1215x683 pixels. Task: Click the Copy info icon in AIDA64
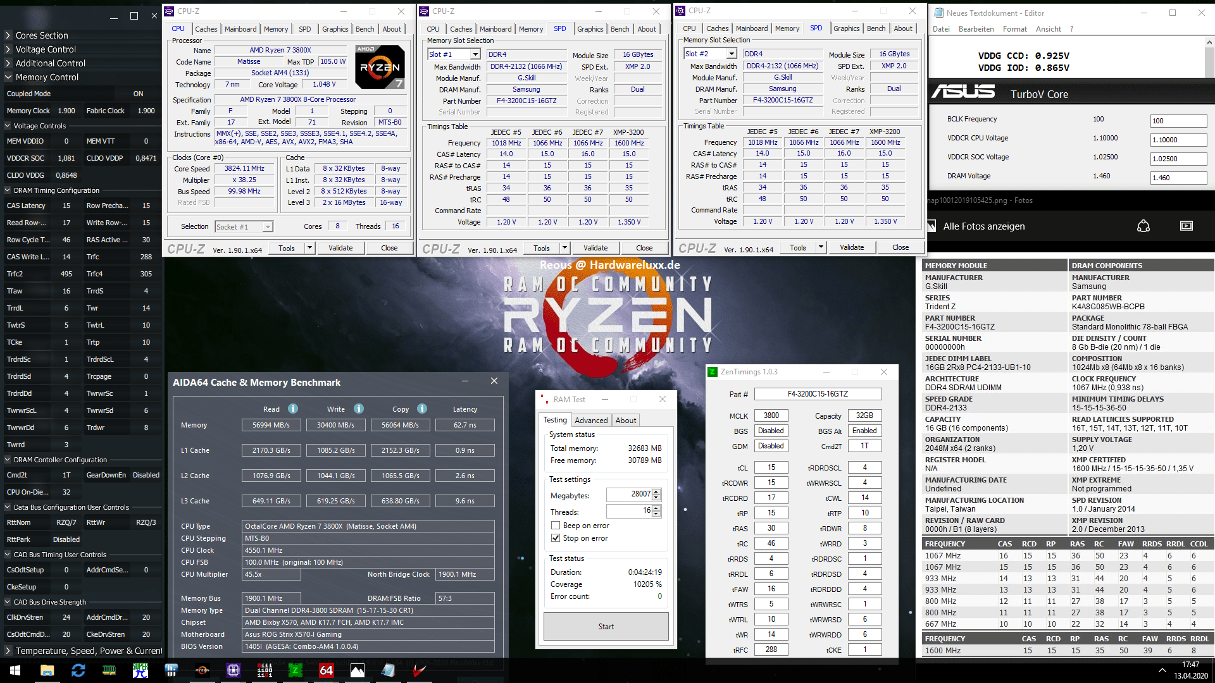(x=422, y=409)
